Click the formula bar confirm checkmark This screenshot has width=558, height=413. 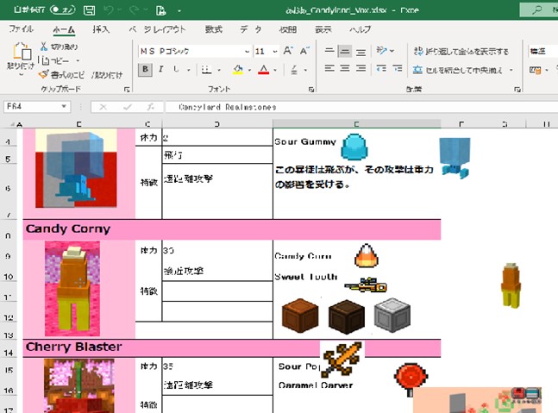[x=128, y=107]
